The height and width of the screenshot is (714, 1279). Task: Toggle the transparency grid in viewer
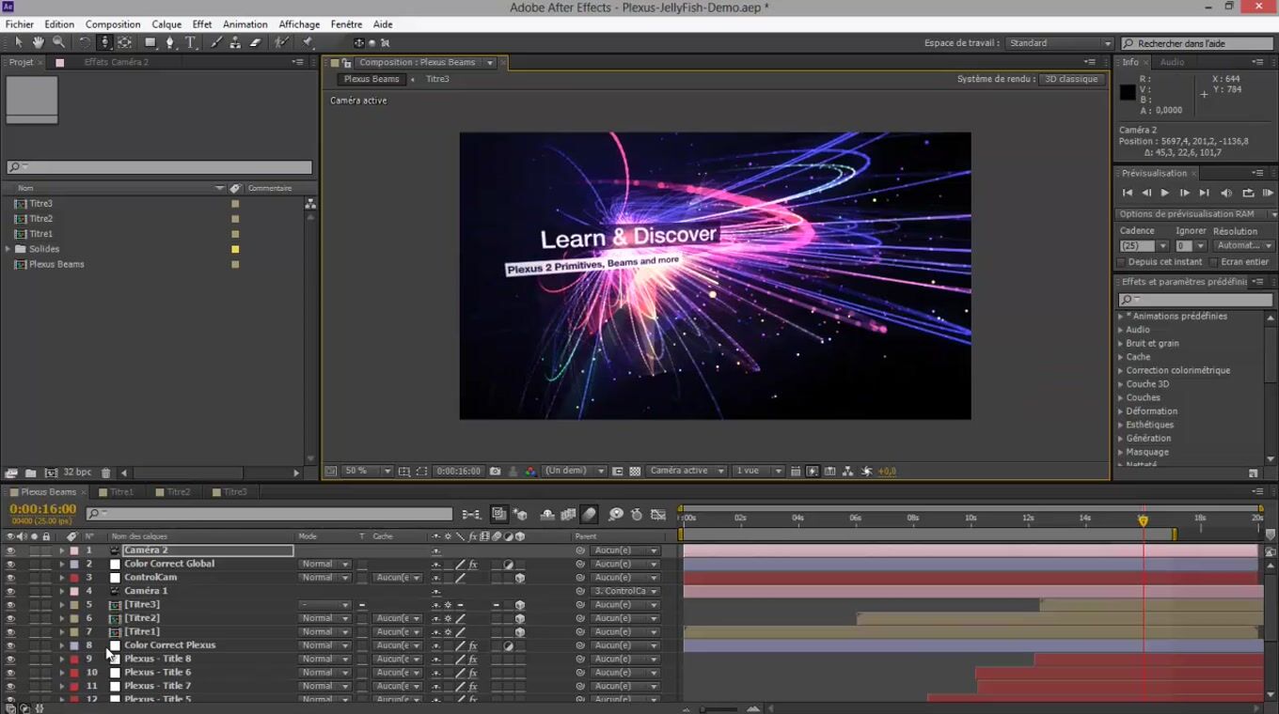pos(635,471)
